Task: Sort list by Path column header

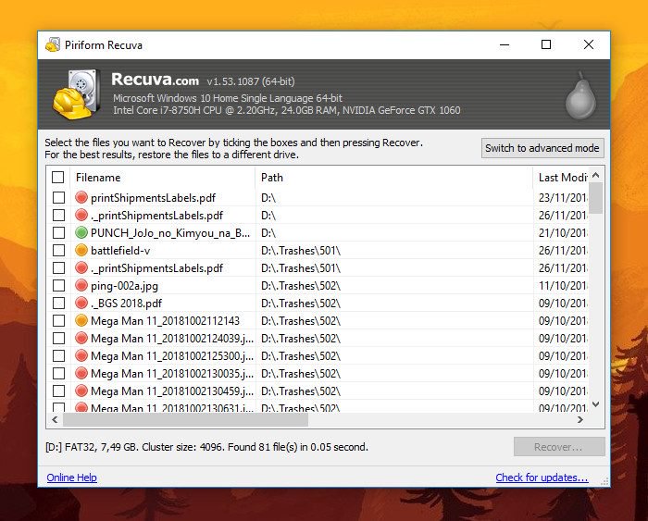Action: (x=394, y=178)
